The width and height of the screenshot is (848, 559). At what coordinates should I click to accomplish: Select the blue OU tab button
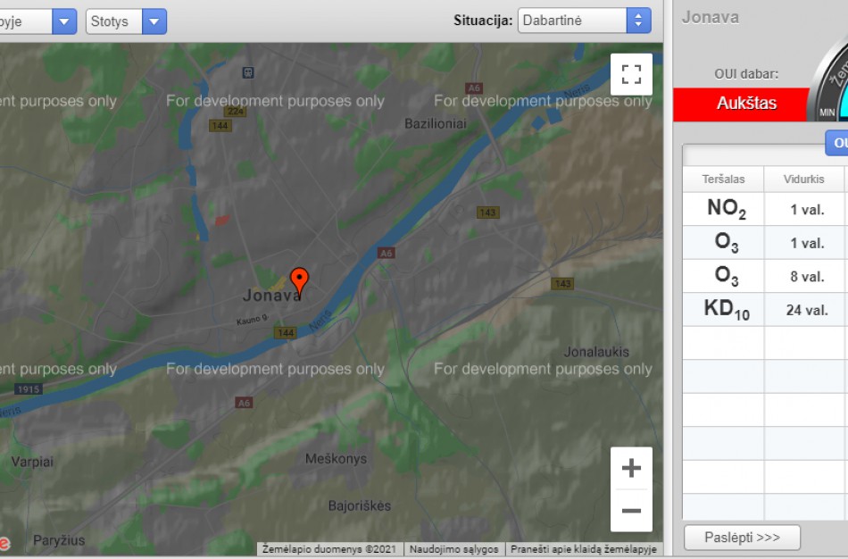(837, 143)
